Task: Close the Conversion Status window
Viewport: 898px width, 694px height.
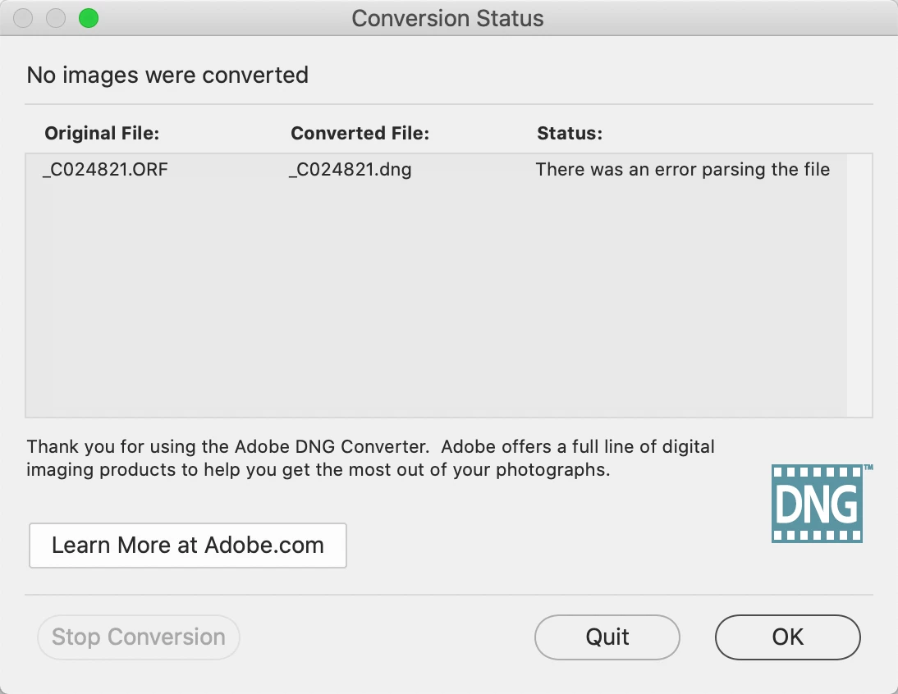Action: 24,18
